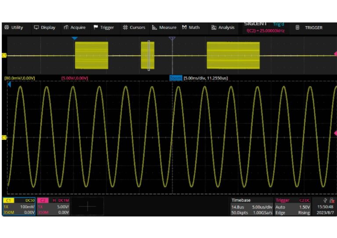This screenshot has height=238, width=337.
Task: Click the Rising slope text
Action: coord(304,213)
